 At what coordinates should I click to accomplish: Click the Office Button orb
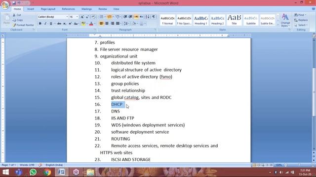coord(5,5)
